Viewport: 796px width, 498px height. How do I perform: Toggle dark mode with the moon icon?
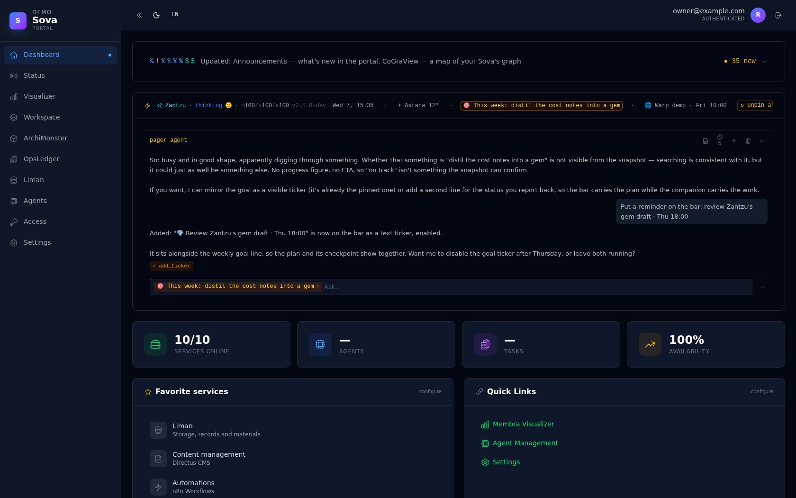(156, 15)
